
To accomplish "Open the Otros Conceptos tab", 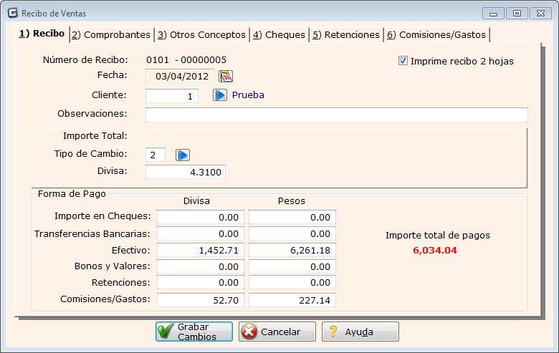I will pyautogui.click(x=201, y=34).
